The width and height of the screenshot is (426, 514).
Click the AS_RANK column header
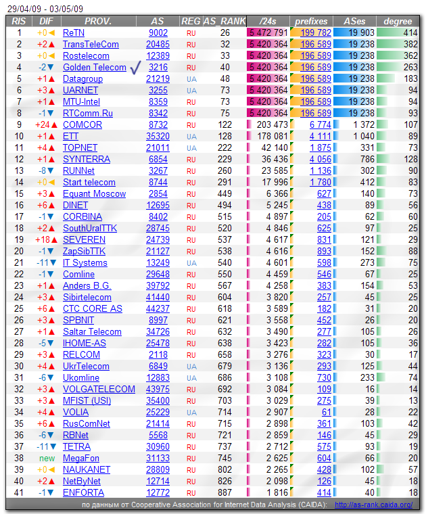224,21
